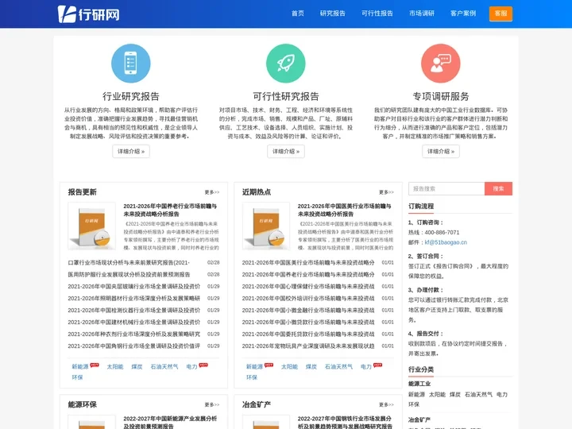Open the 客户案例 menu item
This screenshot has width=572, height=429.
(x=463, y=14)
